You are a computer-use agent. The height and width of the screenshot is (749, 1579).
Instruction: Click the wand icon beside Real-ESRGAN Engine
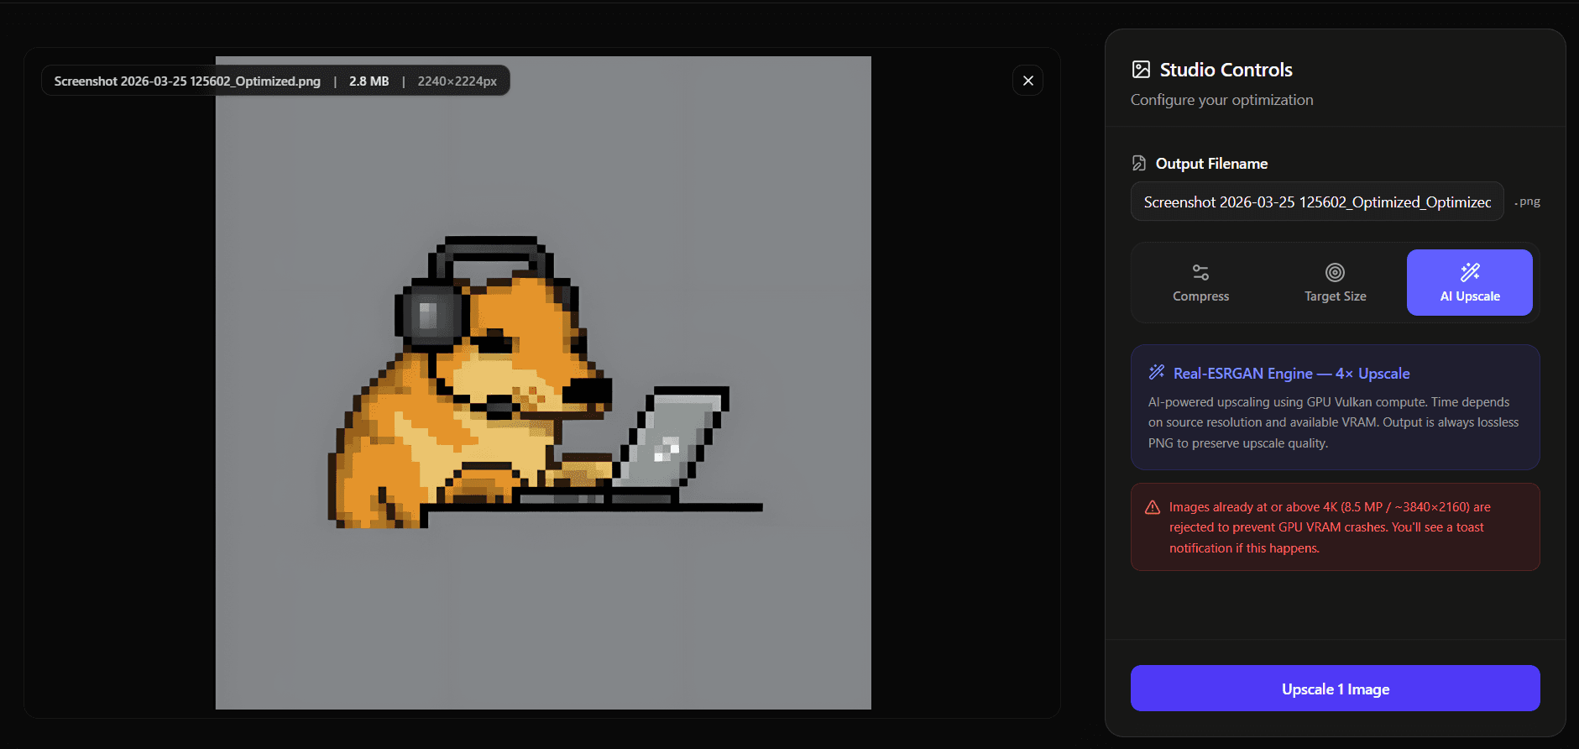(1157, 372)
